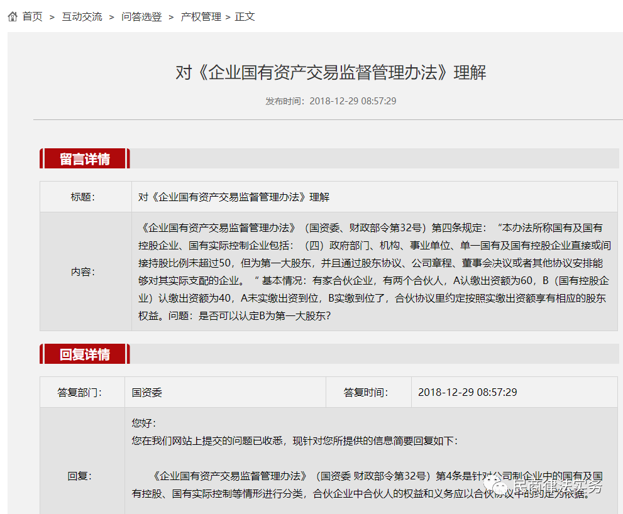Click the 答复时间 value 2018-12-29 08:57:29
This screenshot has height=514, width=623.
(468, 392)
